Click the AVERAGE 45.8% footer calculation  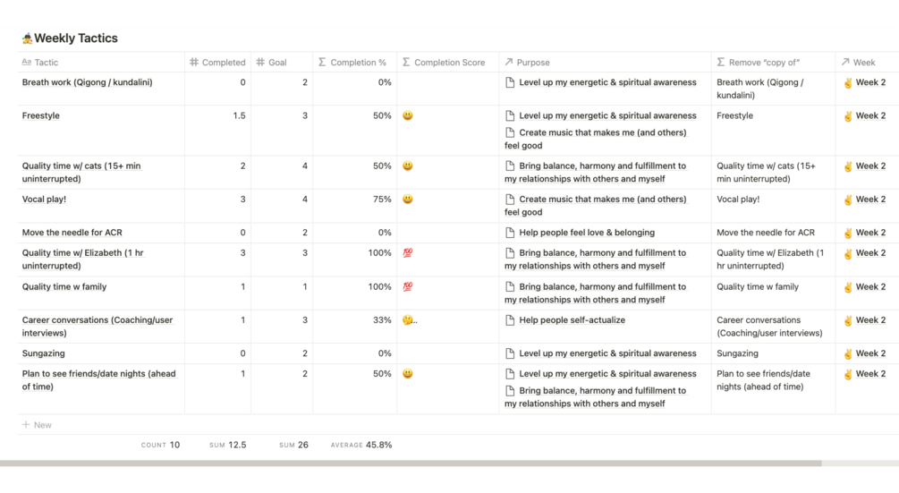pos(361,445)
